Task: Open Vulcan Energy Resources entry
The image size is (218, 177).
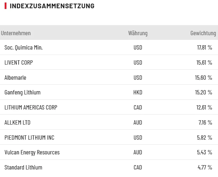Action: 32,152
